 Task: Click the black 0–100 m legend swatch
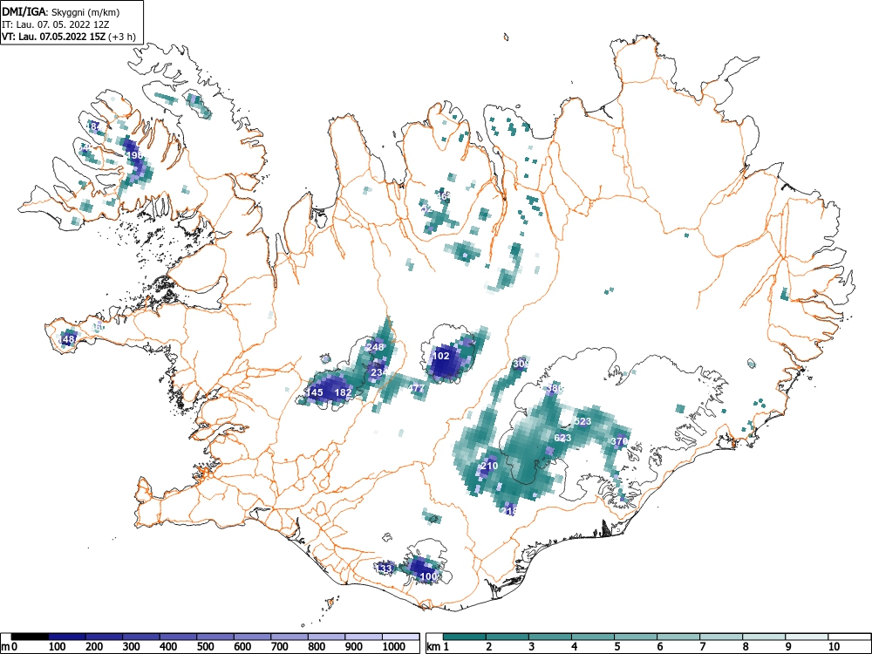(30, 637)
